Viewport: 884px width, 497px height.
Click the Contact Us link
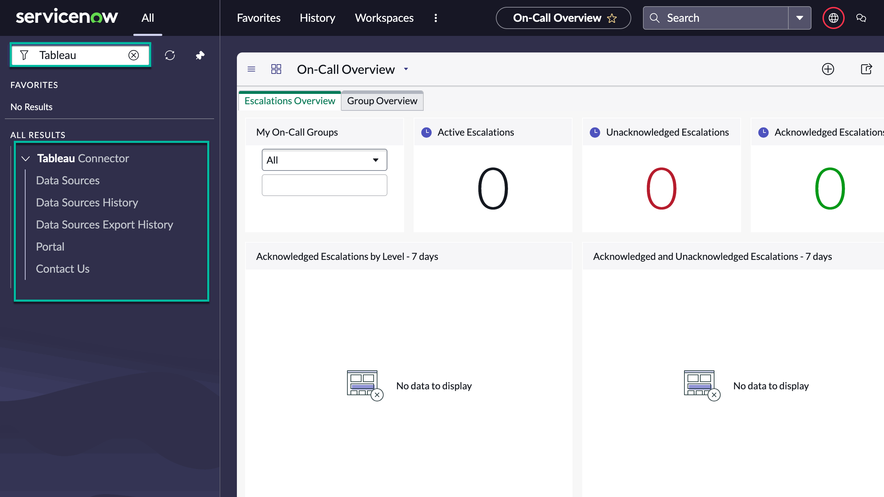pyautogui.click(x=63, y=269)
